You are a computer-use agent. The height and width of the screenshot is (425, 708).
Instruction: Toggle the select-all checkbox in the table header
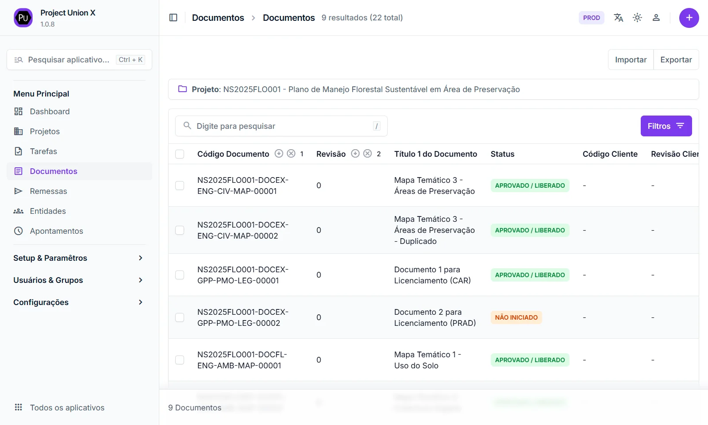coord(180,154)
